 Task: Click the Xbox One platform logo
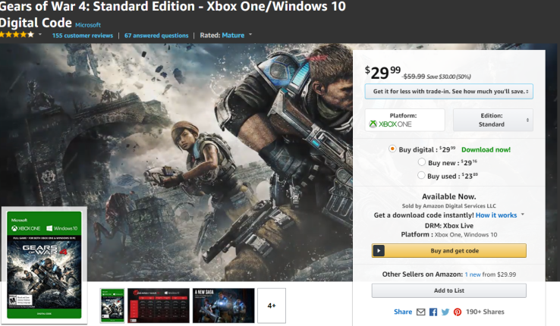click(390, 124)
